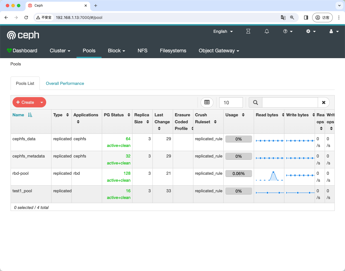Reload the page in browser
345x271 pixels.
[26, 18]
